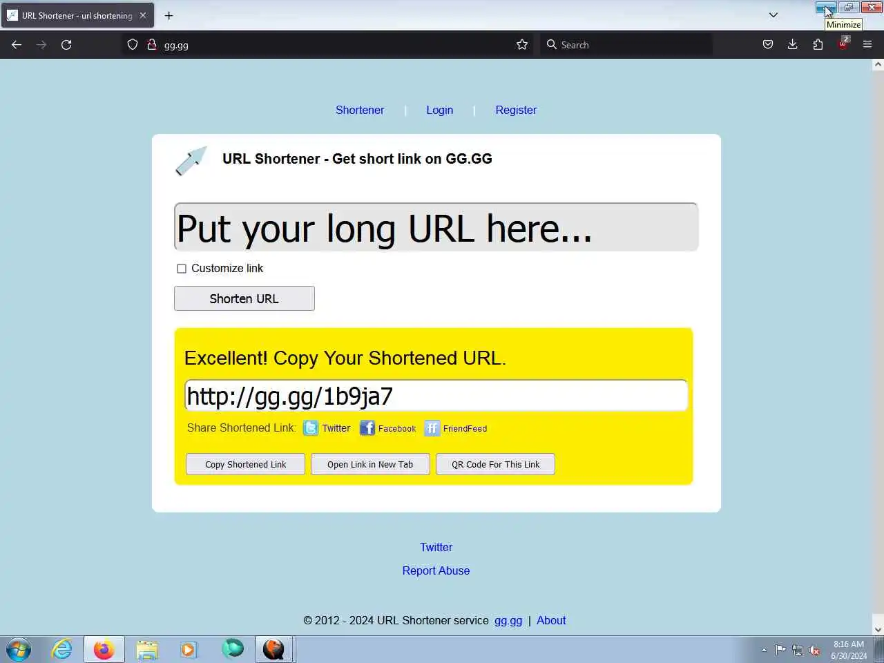Click the muted volume tray icon
884x663 pixels.
[x=815, y=650]
